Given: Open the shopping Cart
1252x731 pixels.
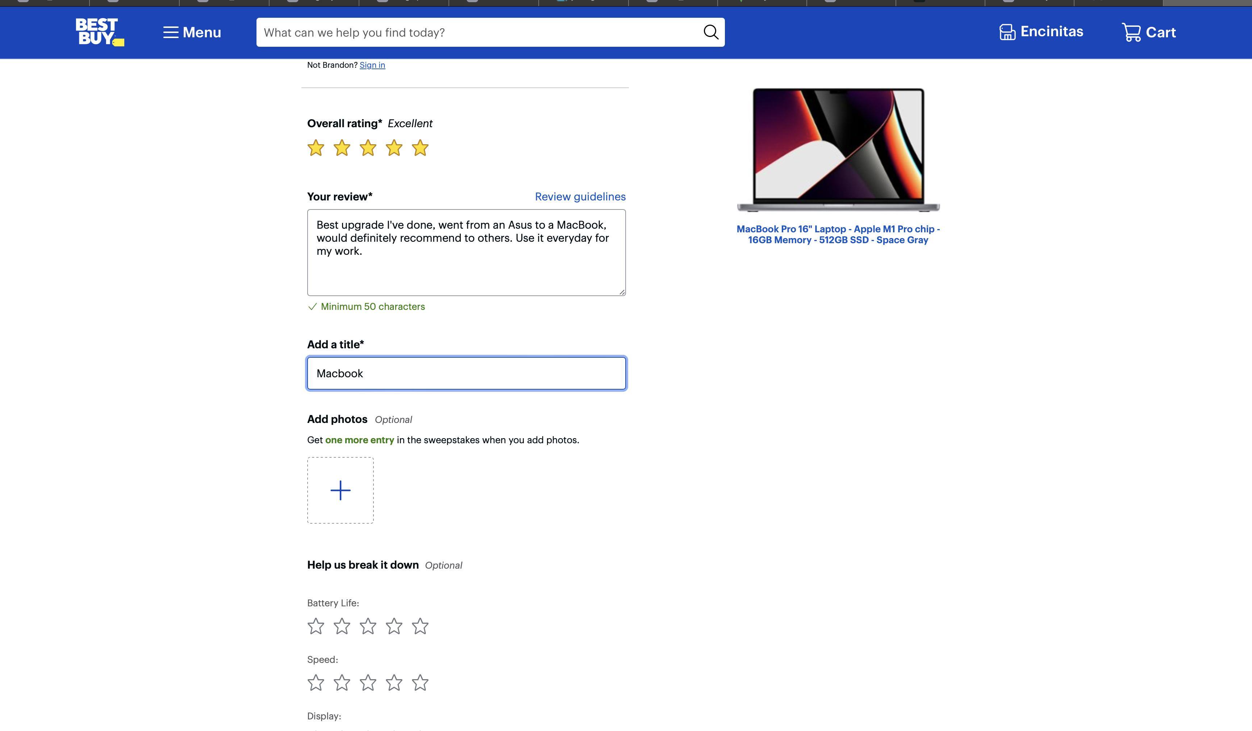Looking at the screenshot, I should 1149,32.
